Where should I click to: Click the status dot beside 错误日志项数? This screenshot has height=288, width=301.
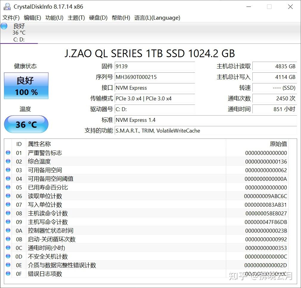8,273
